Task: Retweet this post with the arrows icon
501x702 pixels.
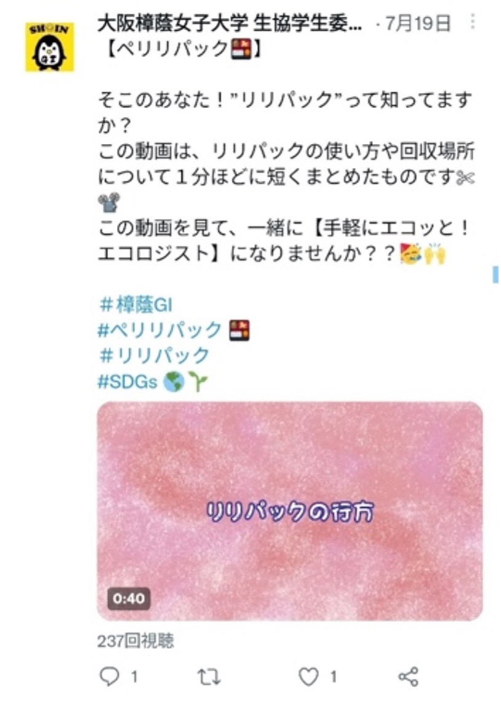Action: tap(209, 677)
